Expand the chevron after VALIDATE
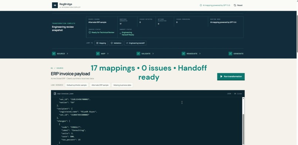The image size is (298, 145). (153, 54)
